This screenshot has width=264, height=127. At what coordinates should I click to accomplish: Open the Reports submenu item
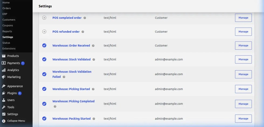tap(7, 31)
